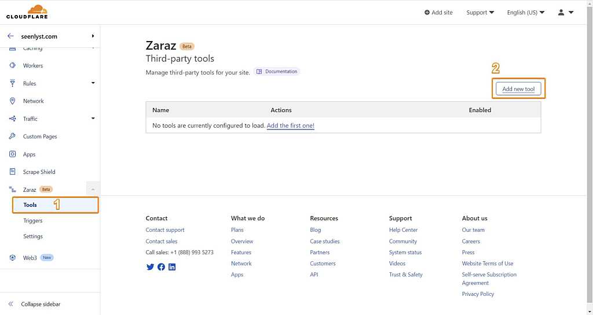The image size is (593, 315).
Task: Click the Add site plus icon
Action: [x=427, y=13]
